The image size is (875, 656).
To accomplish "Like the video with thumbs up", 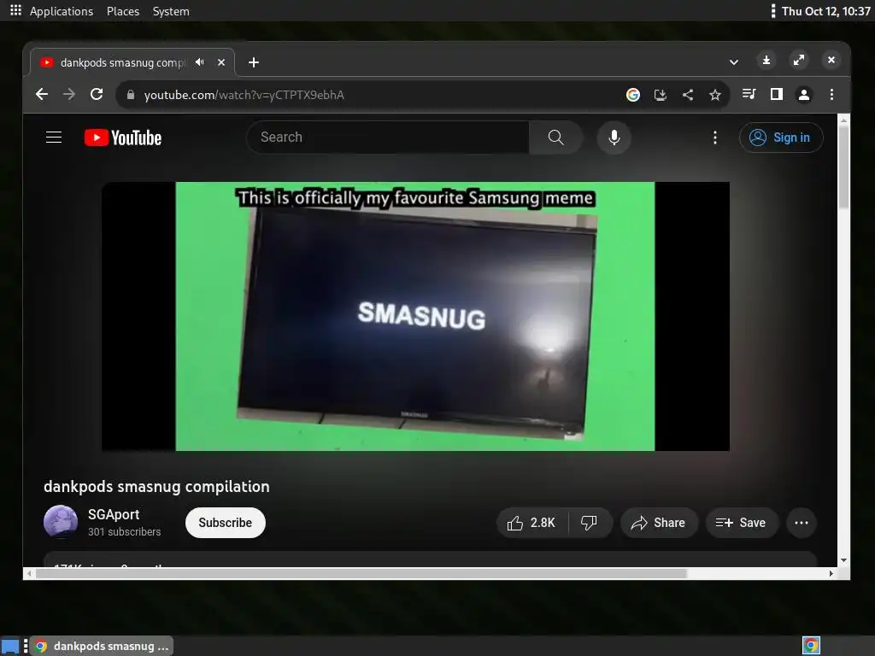I will 531,523.
